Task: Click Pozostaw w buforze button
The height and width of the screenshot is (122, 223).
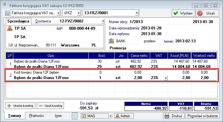Action: tap(202, 116)
